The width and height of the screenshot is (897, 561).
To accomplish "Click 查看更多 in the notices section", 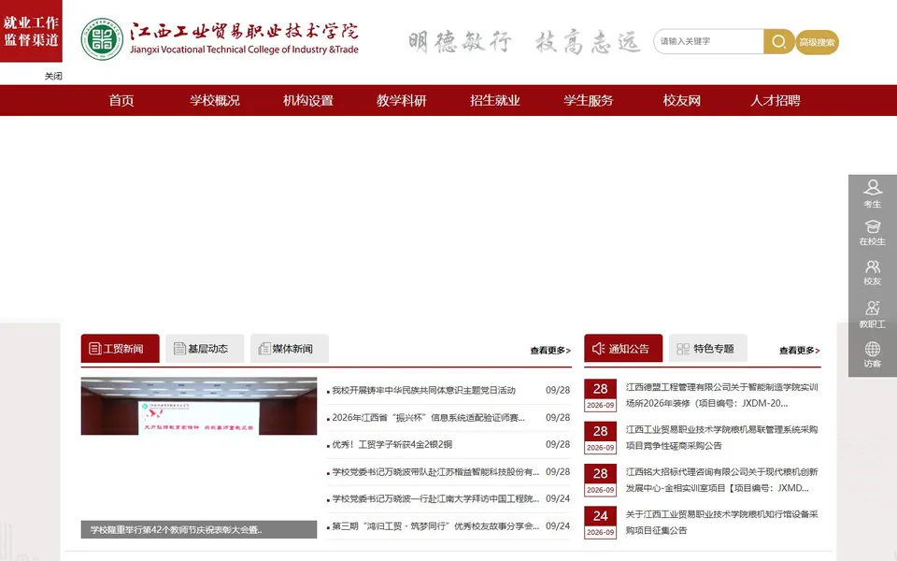I will tap(799, 351).
